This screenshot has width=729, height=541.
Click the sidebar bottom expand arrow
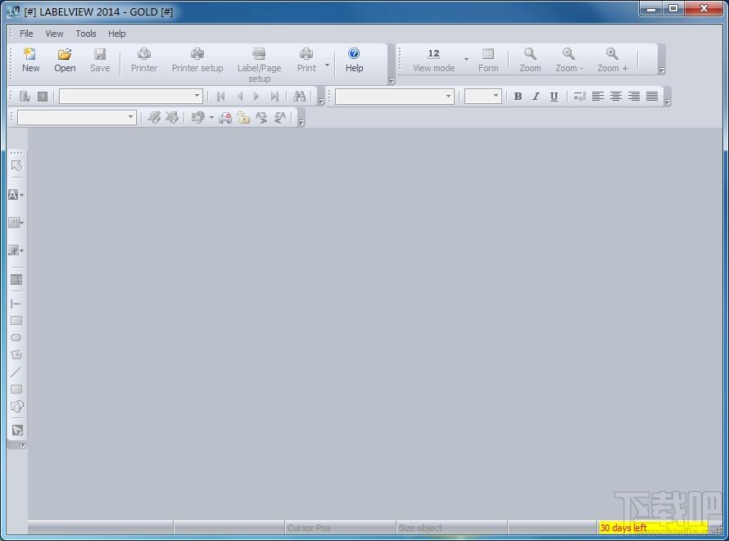[x=21, y=445]
